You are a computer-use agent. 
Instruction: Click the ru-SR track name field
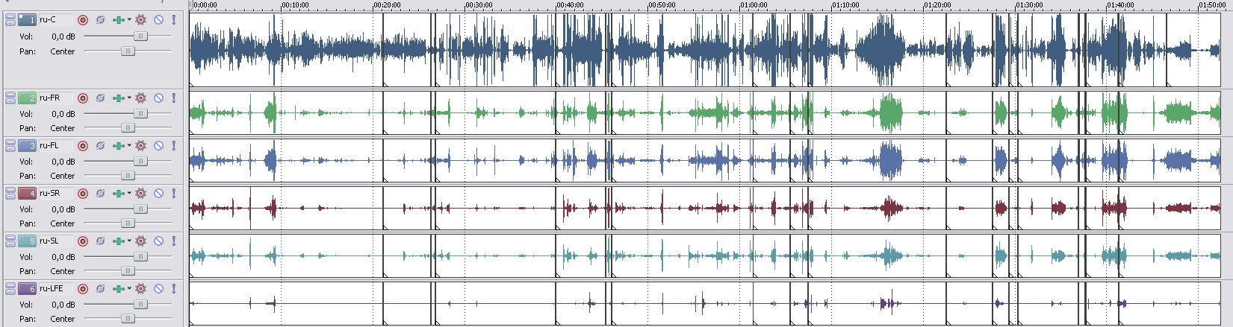56,193
